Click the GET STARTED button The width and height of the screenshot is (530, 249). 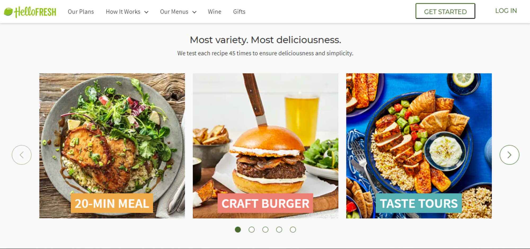point(445,11)
